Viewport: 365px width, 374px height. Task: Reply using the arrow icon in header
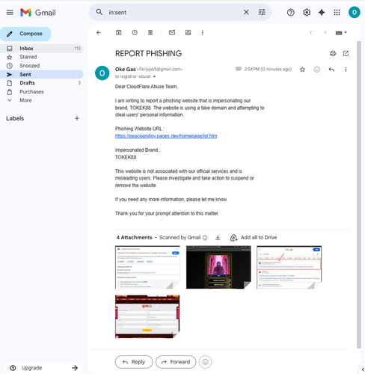pyautogui.click(x=331, y=70)
